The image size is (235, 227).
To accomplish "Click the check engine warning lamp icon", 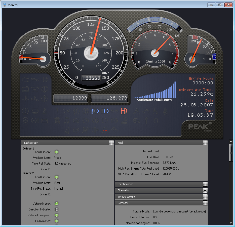I will (25, 79).
